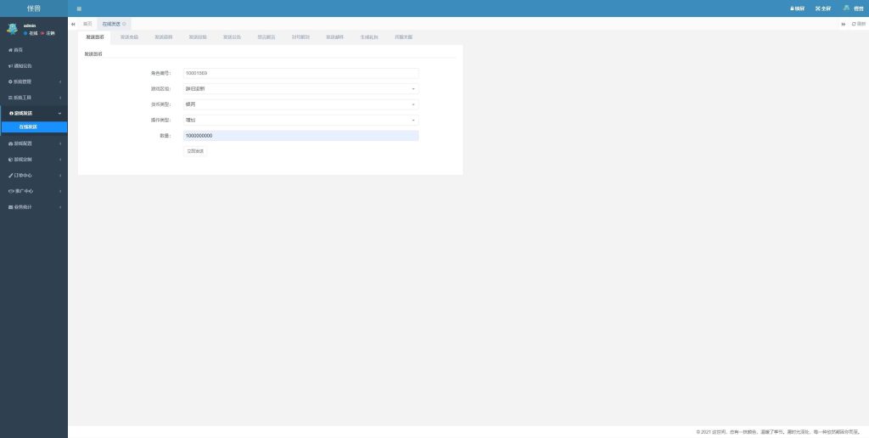The width and height of the screenshot is (869, 438).
Task: Click the user avatar in the top-right header
Action: tap(846, 8)
